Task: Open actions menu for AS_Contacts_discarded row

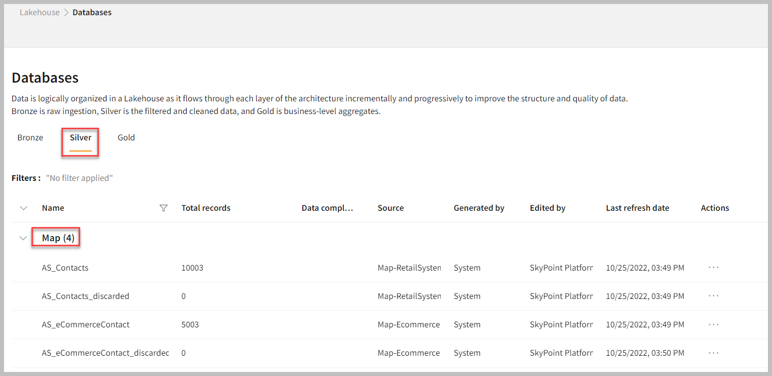Action: (x=713, y=296)
